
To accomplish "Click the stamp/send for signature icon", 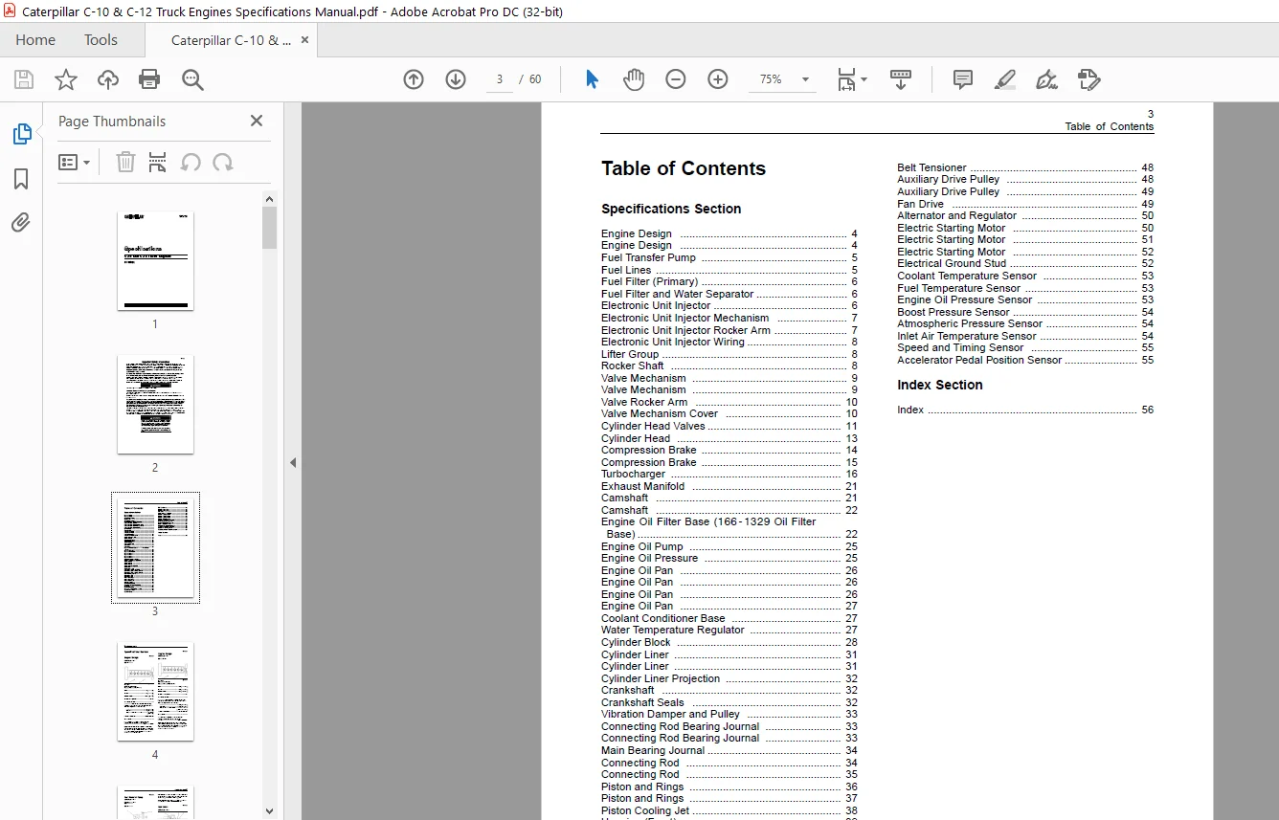I will pos(1088,79).
